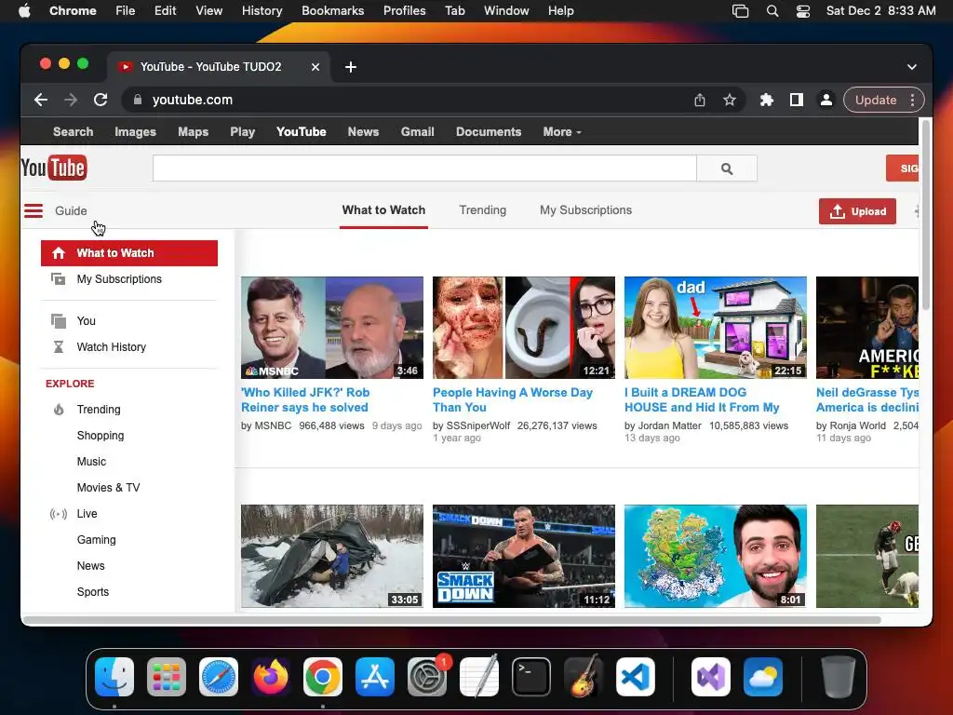Select Movies & TV in sidebar

coord(108,488)
